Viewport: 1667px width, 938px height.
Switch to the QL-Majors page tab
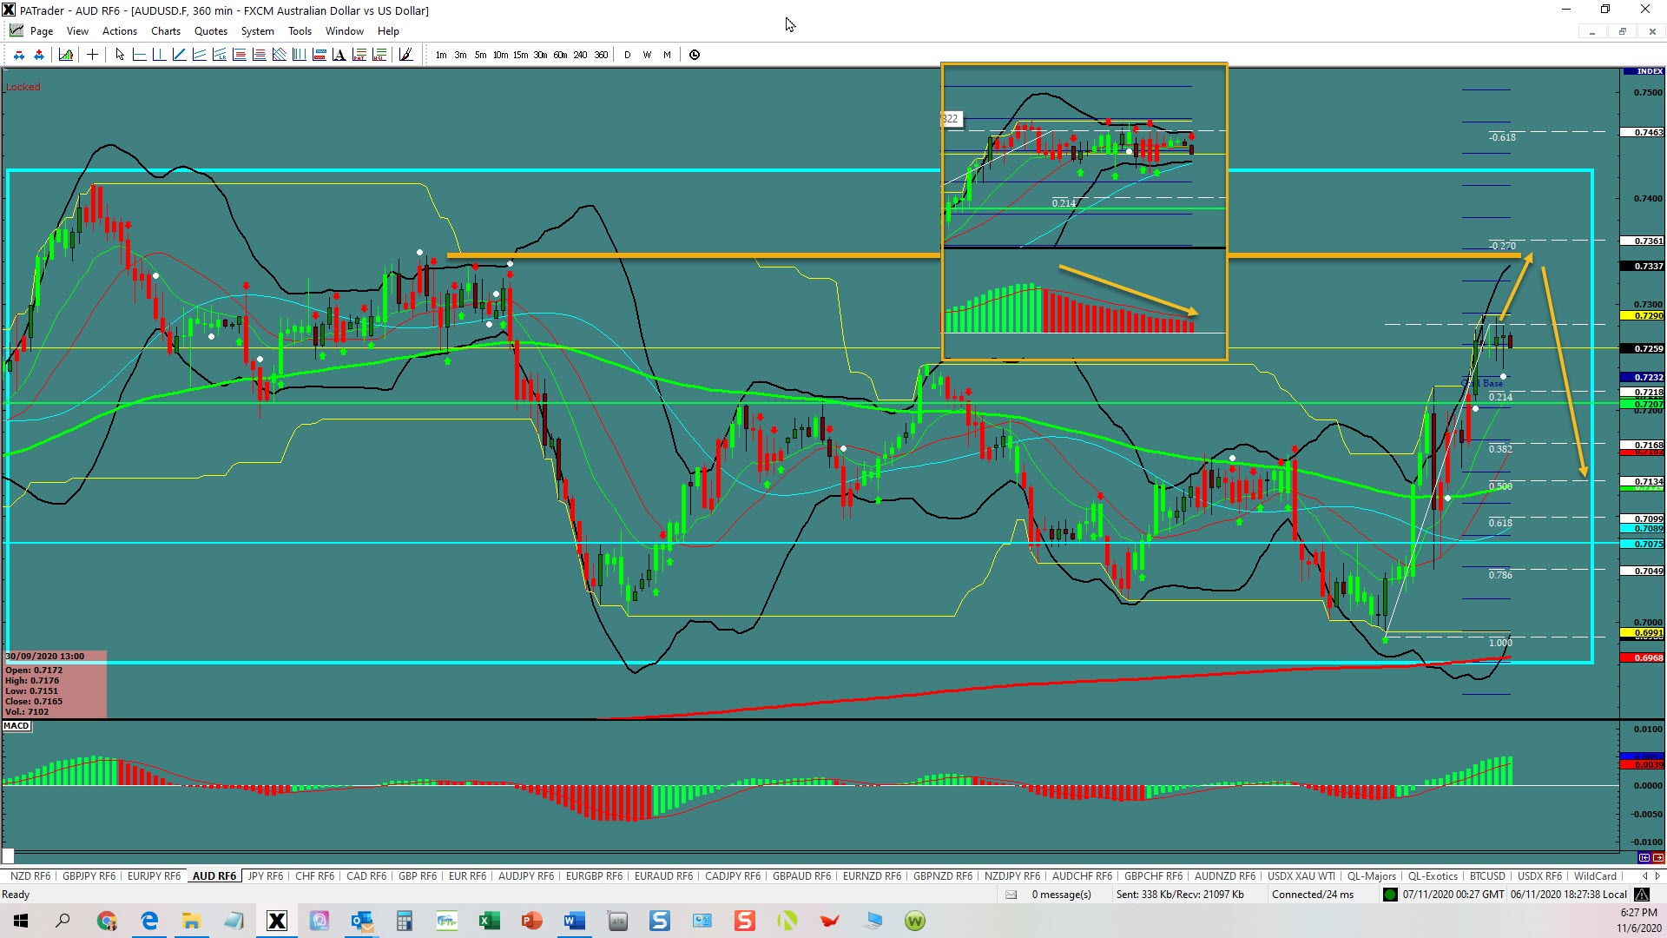pos(1372,875)
